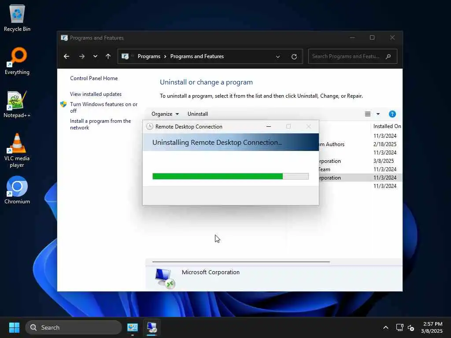Image resolution: width=451 pixels, height=338 pixels.
Task: Go back in Programs and Features
Action: click(67, 56)
